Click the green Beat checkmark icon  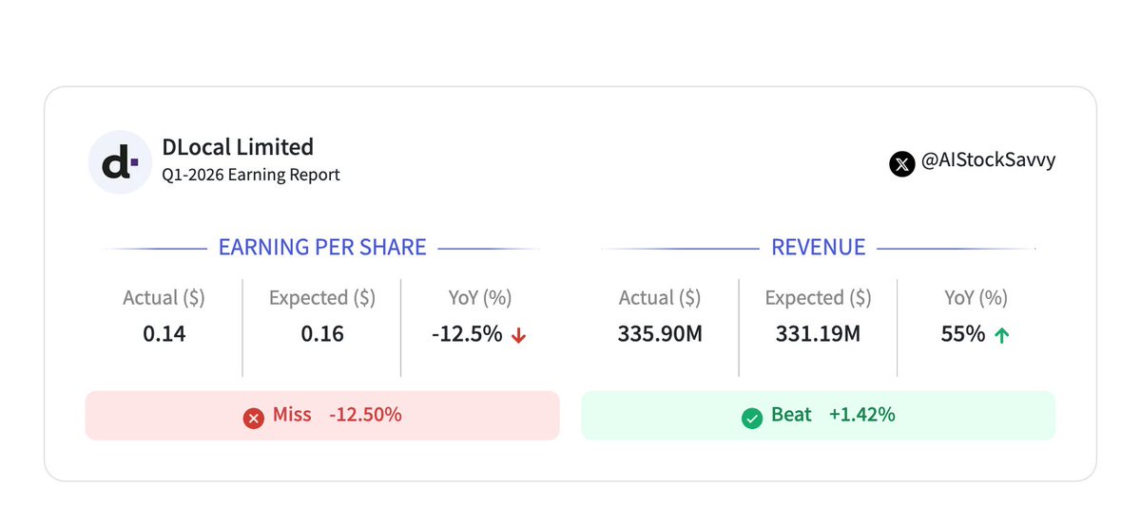[752, 417]
